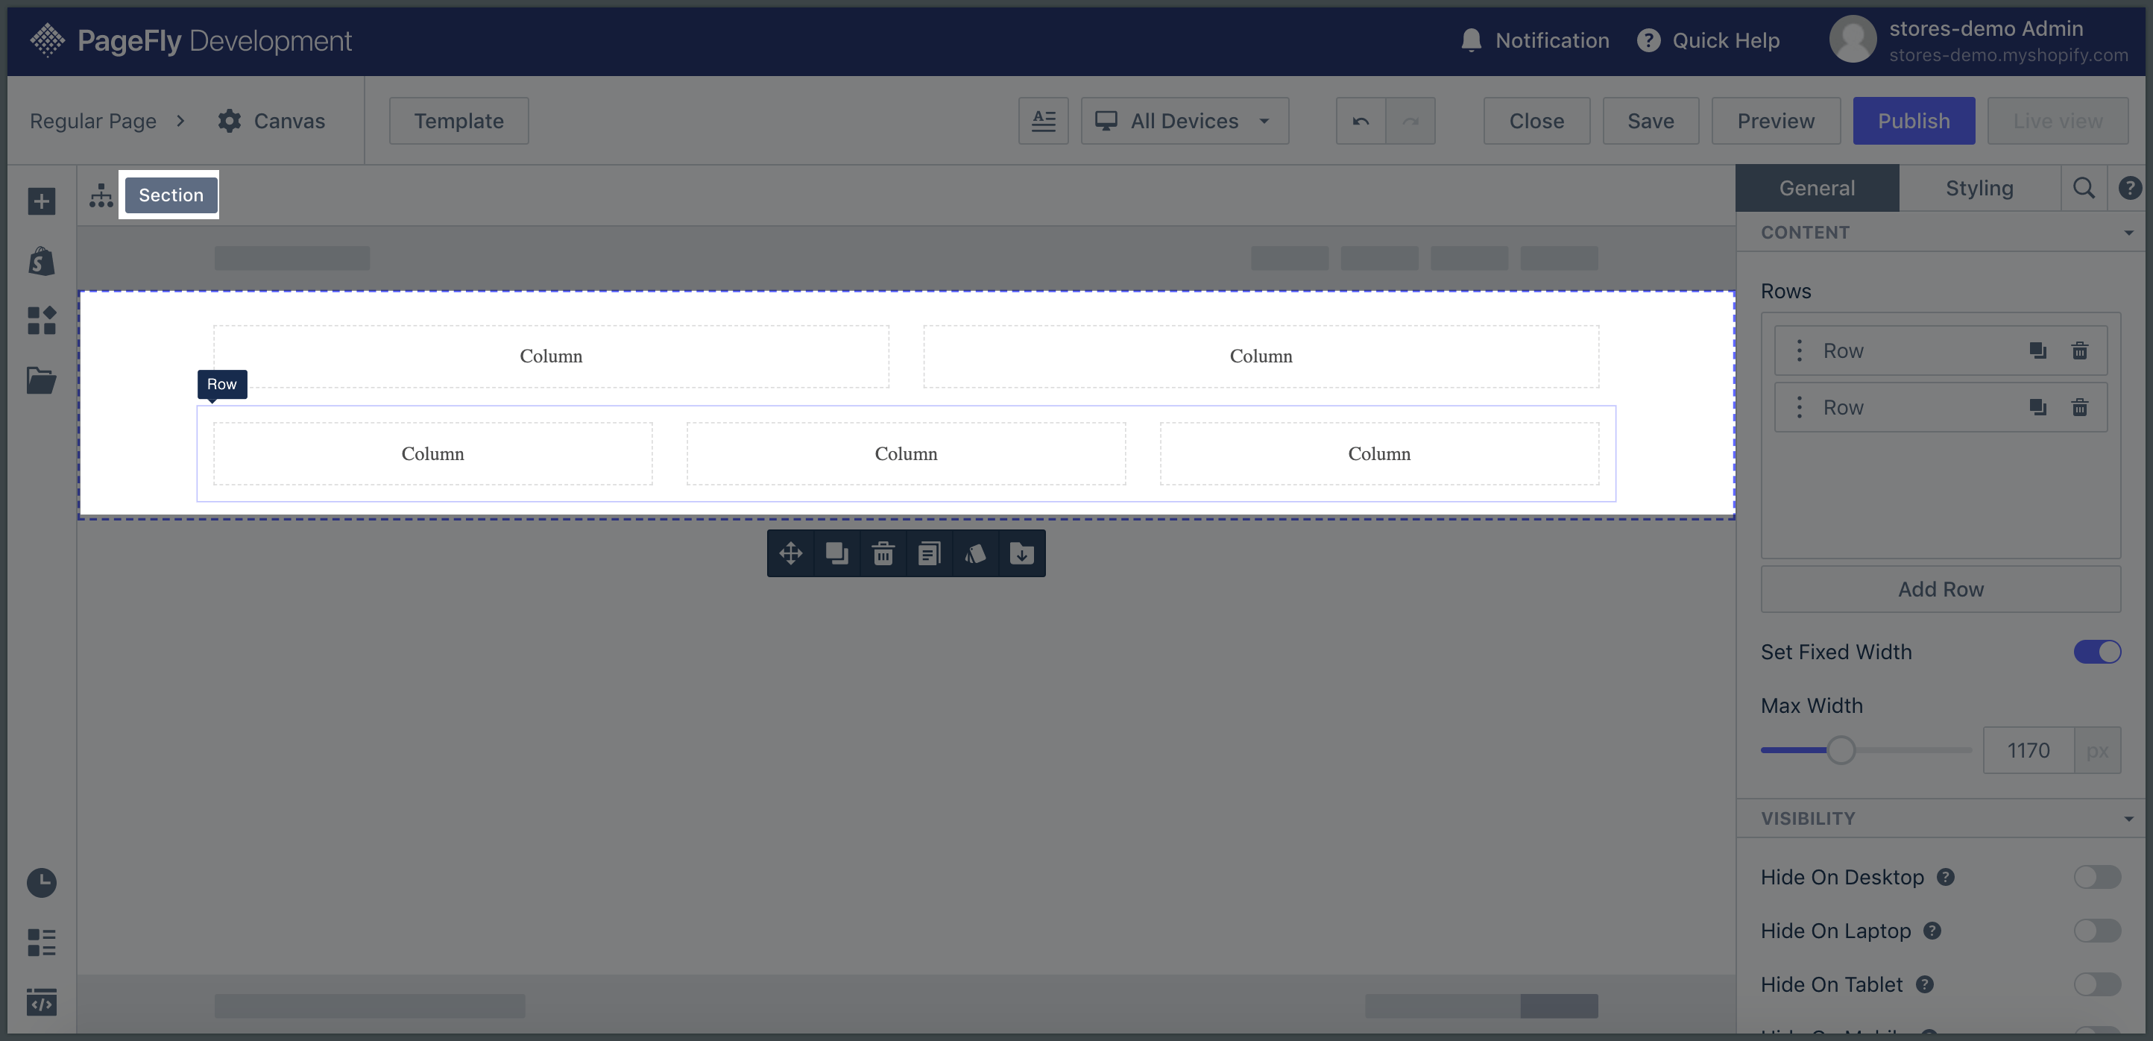2153x1041 pixels.
Task: Open the third-party apps grid icon
Action: point(41,320)
